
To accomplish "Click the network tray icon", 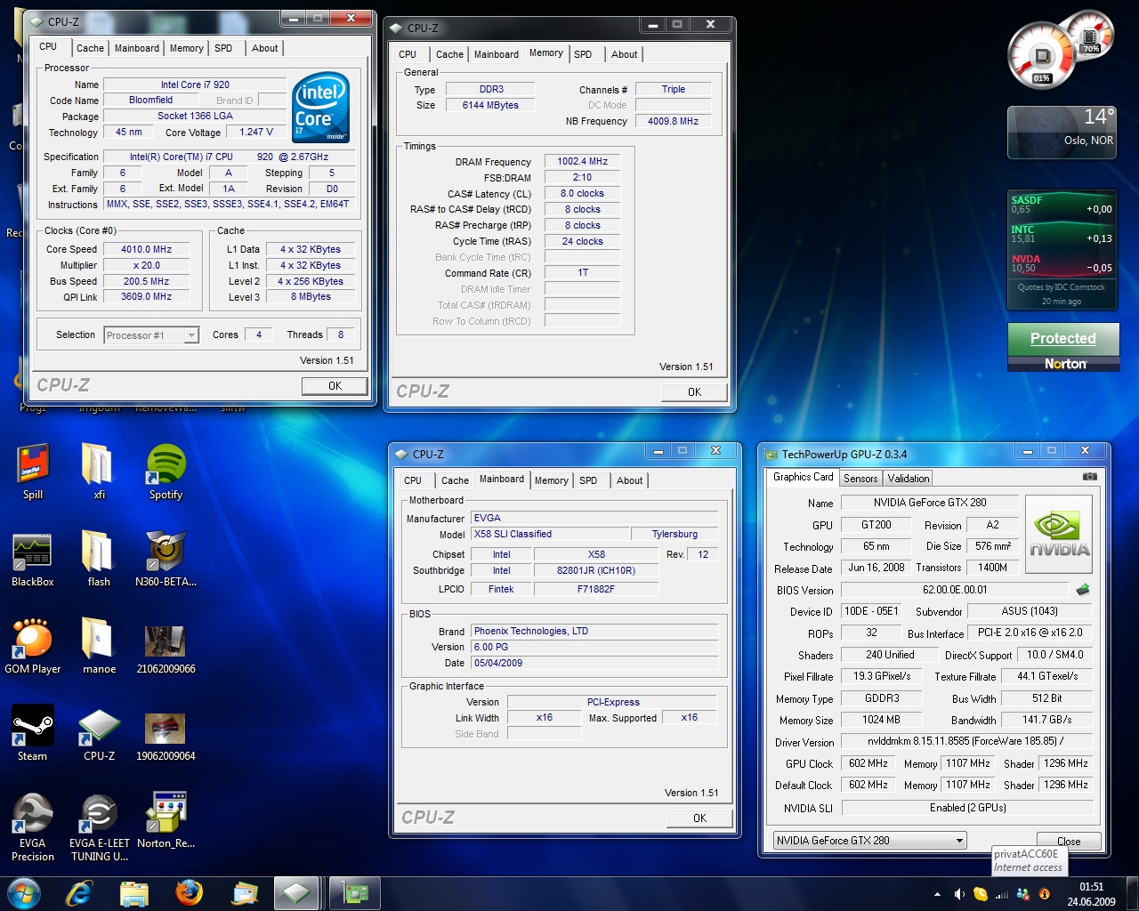I will point(1002,894).
